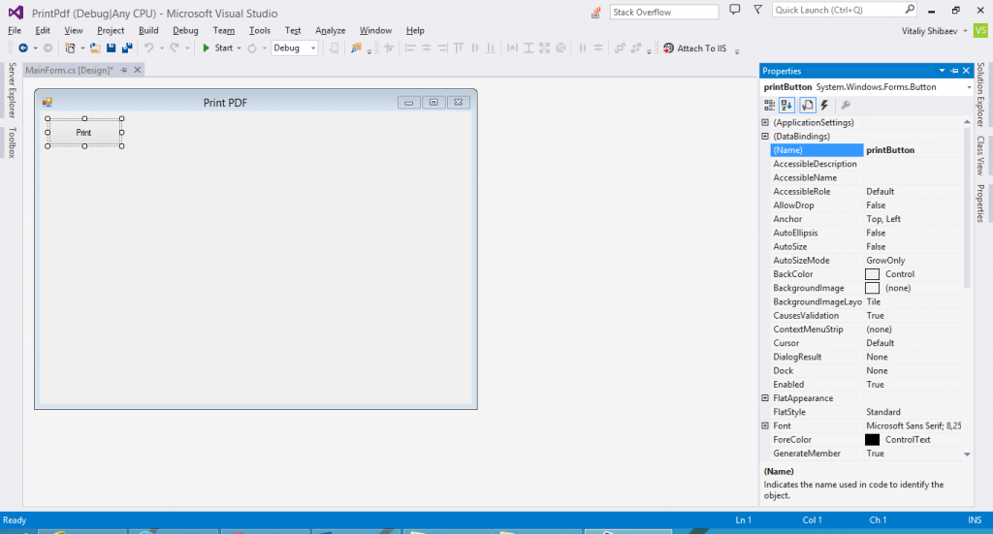Open the Tools menu
Screen dimensions: 993x534
coord(260,30)
